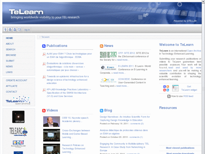The image size is (205, 154).
Task: Open comments (2) on Design Narratives post
Action: [x=137, y=123]
